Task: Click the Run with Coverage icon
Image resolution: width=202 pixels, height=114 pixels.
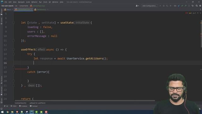Action: click(167, 6)
